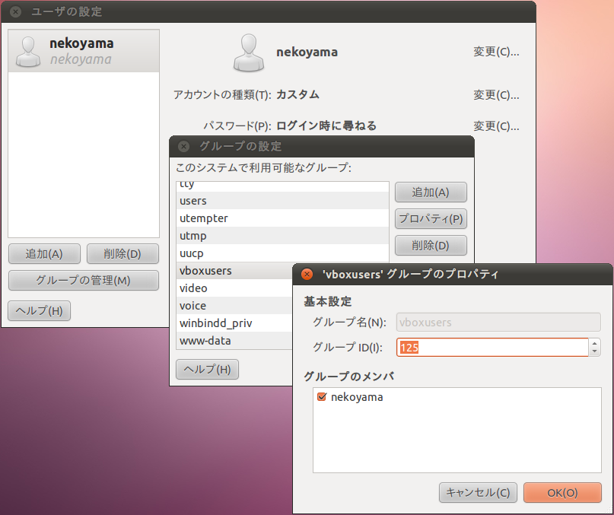Open グループの管理(M) in user settings

(83, 280)
